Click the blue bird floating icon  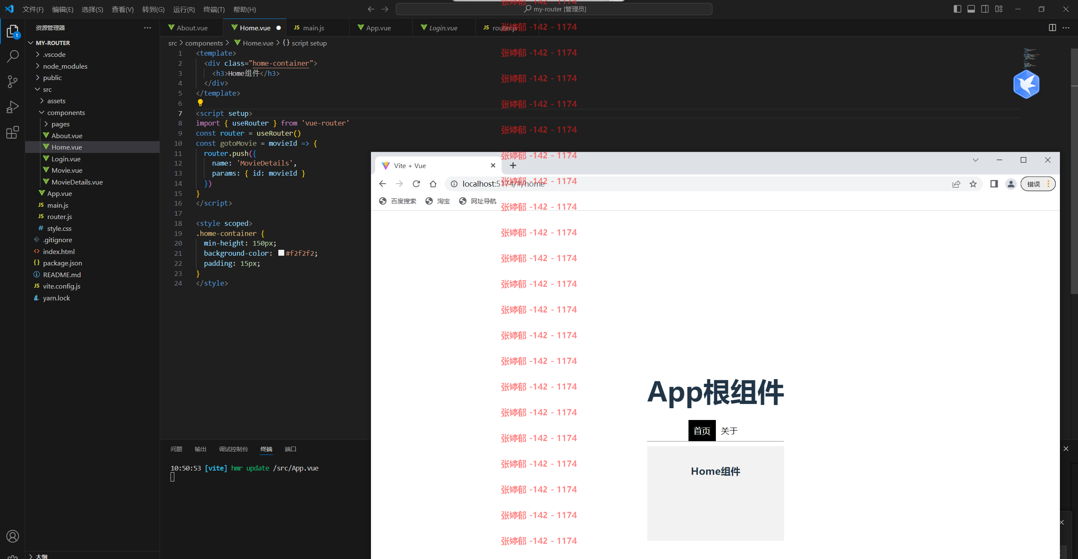click(1026, 85)
